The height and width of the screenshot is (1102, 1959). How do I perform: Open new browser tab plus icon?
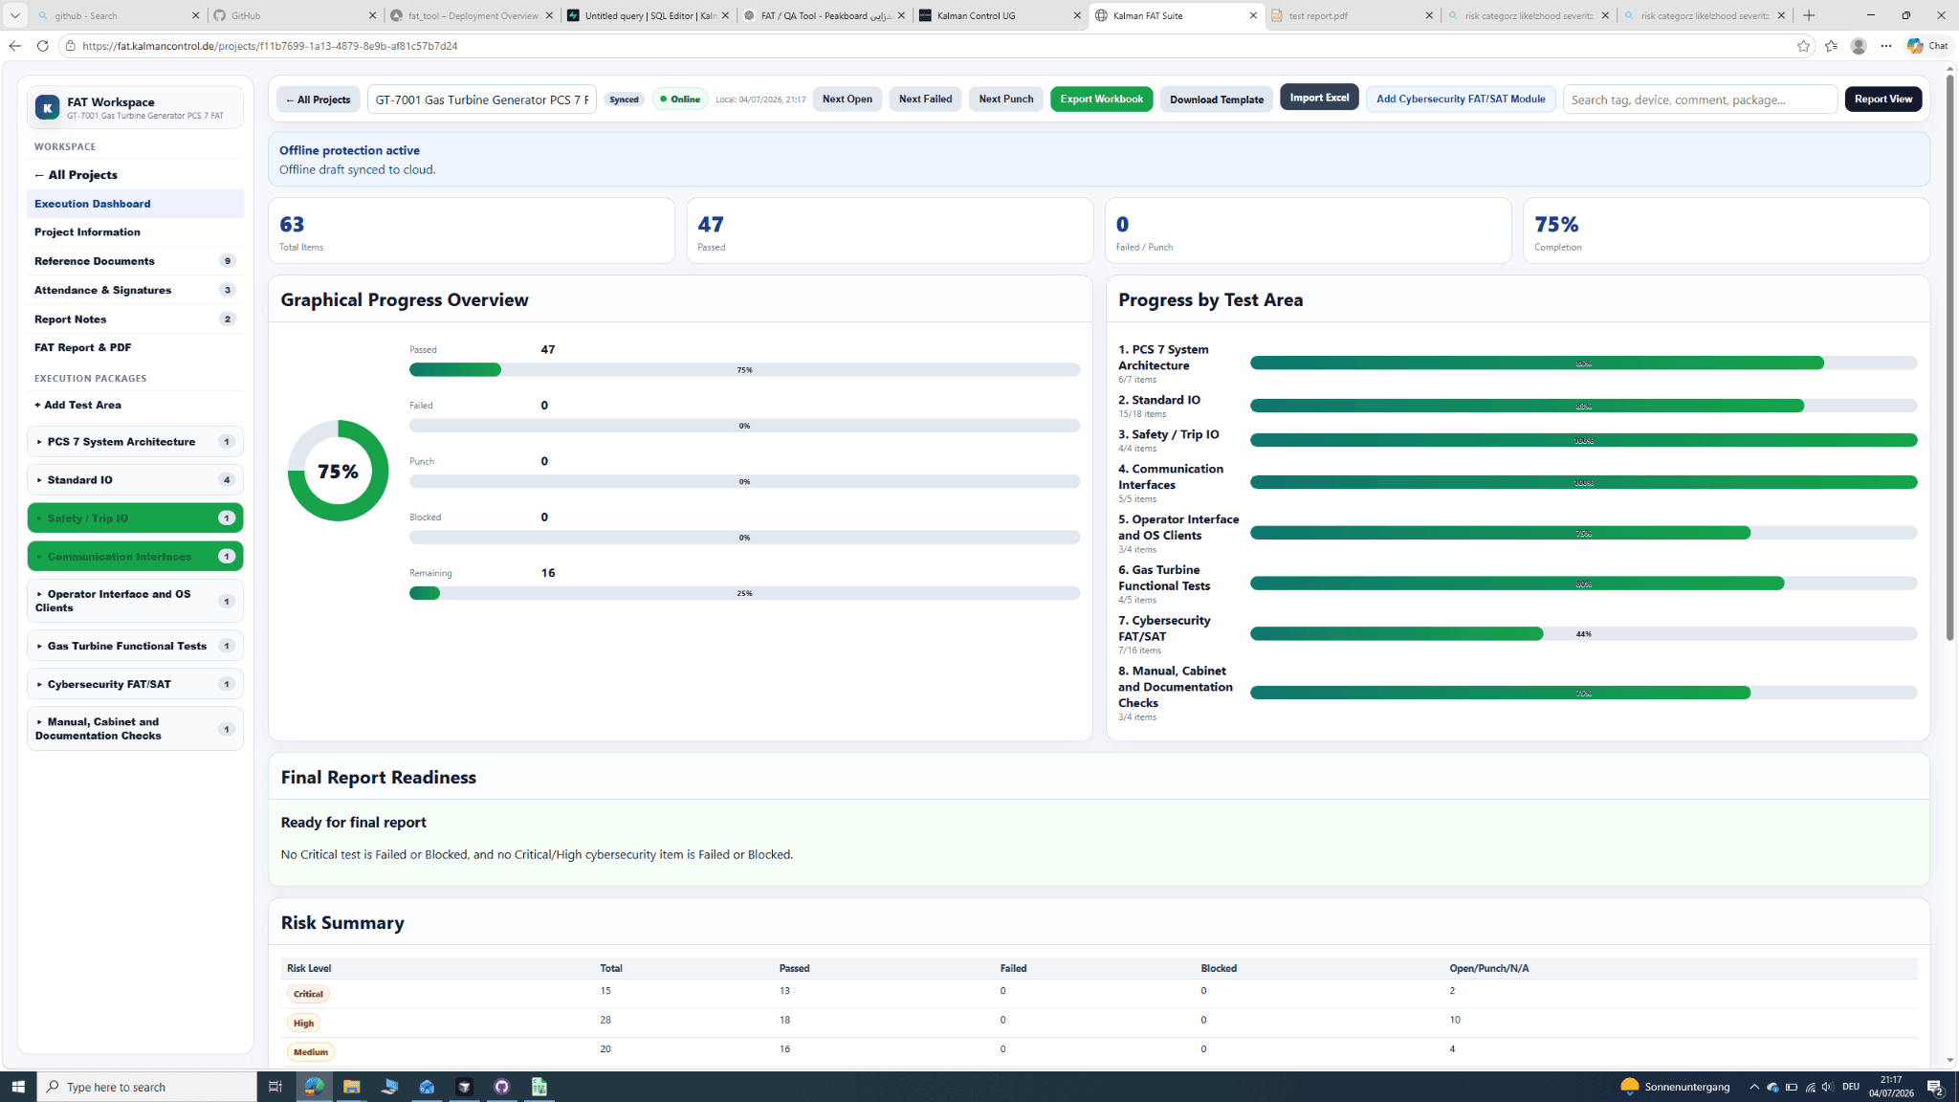(1809, 15)
